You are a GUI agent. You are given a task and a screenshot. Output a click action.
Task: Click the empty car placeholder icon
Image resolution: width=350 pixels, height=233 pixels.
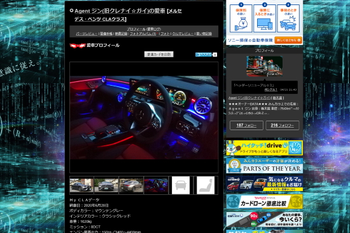(x=181, y=185)
